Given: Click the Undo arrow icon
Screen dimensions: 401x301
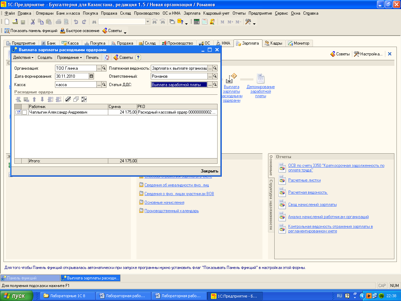Looking at the screenshot, I should [76, 22].
